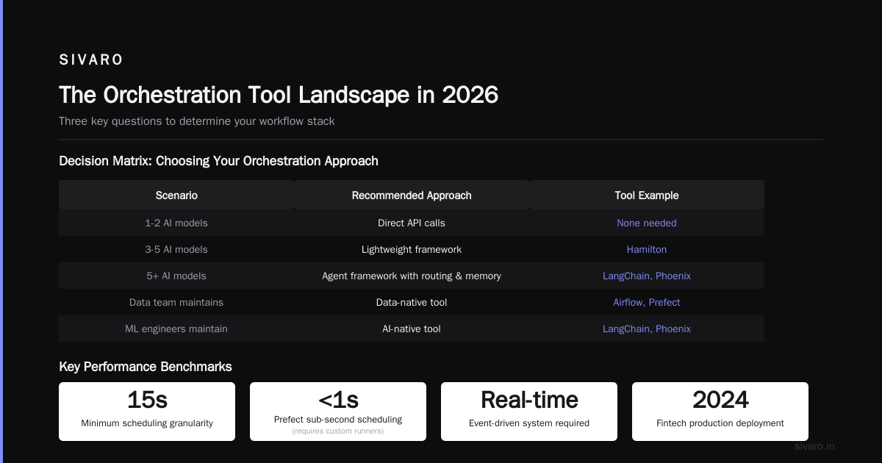Viewport: 882px width, 463px height.
Task: Click the SIVARO logo text
Action: pyautogui.click(x=91, y=60)
